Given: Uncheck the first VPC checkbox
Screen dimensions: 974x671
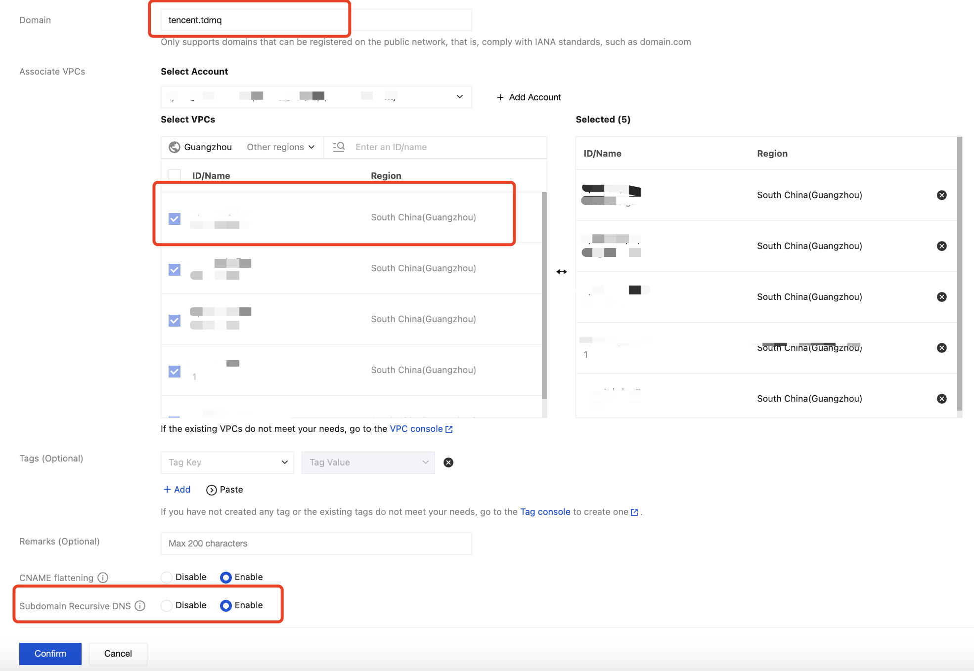Looking at the screenshot, I should tap(175, 219).
